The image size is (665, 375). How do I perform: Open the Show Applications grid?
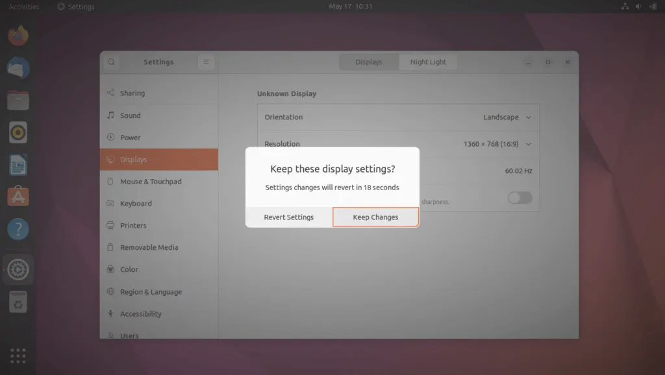pyautogui.click(x=18, y=356)
